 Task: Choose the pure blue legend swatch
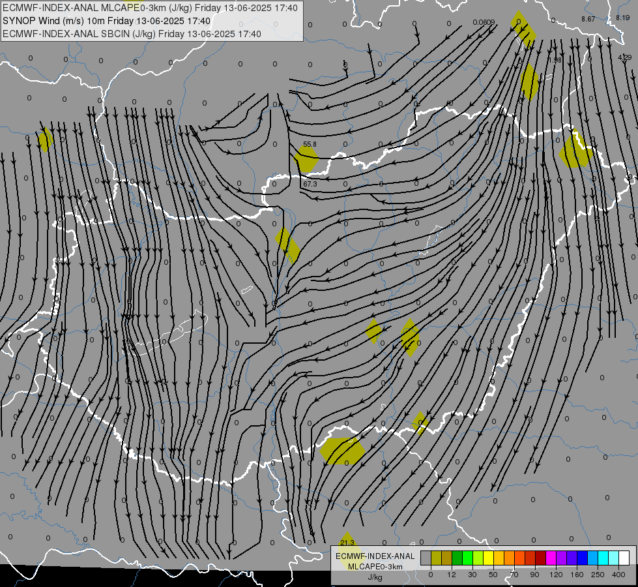coord(583,558)
